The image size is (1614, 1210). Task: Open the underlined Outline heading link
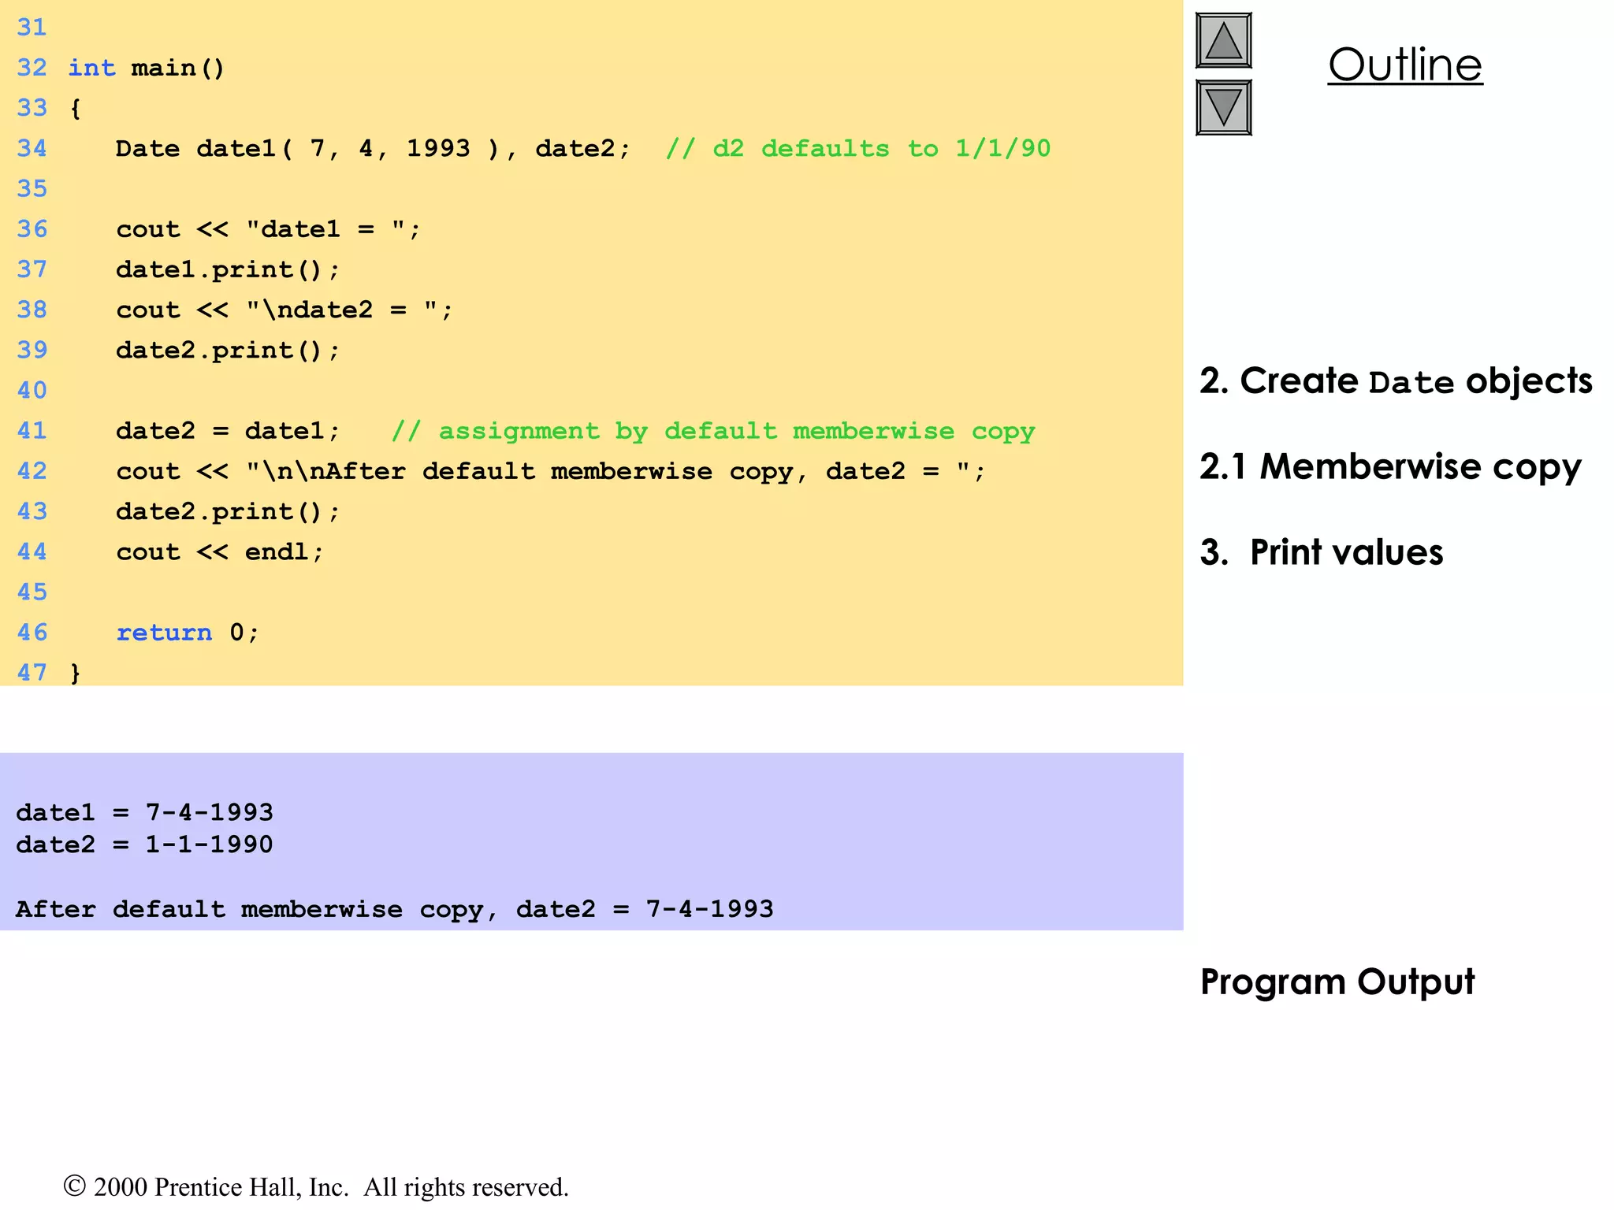(1405, 64)
